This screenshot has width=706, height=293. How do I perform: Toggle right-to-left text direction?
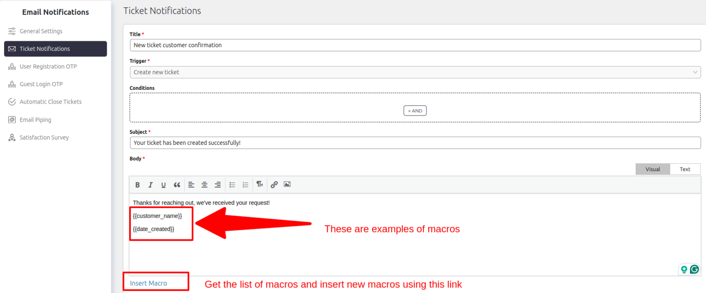(260, 184)
